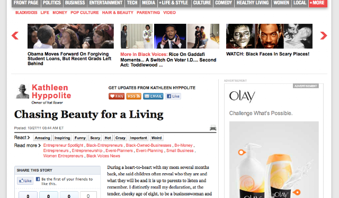
Task: Open the Entertainment nav tab
Action: click(x=106, y=3)
